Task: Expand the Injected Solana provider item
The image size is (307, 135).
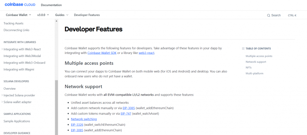Action: point(2,95)
